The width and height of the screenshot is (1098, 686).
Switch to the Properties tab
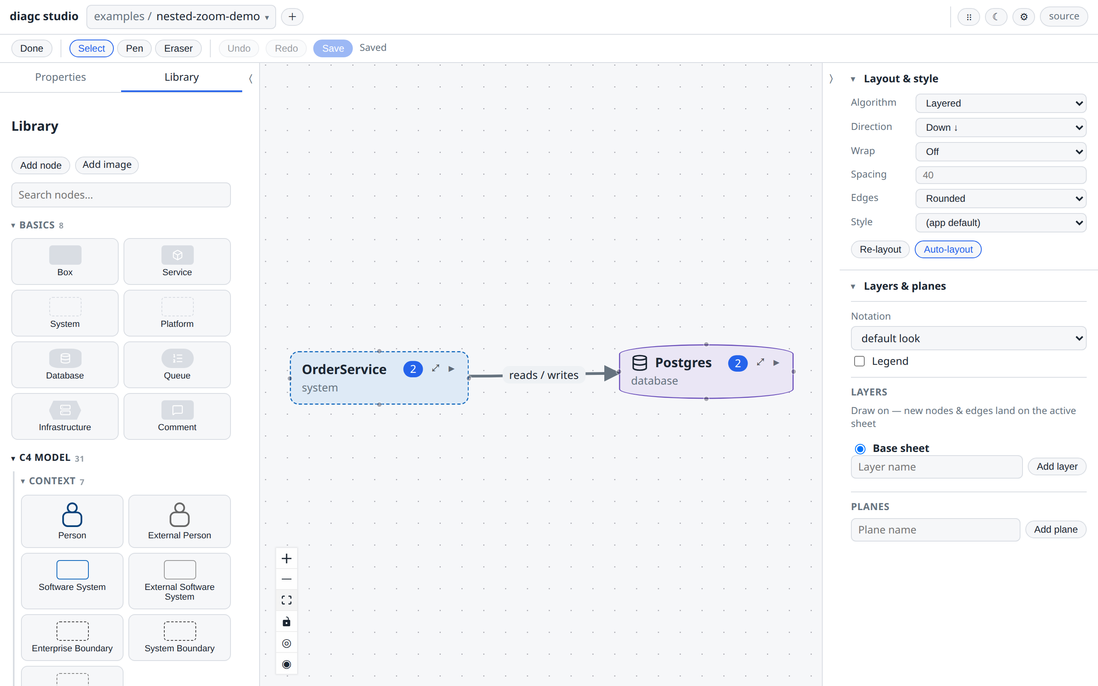click(x=60, y=77)
